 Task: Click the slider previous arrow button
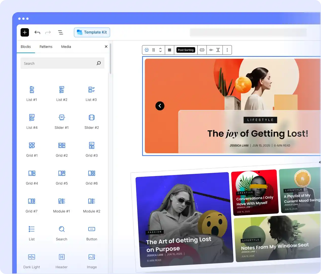(160, 106)
